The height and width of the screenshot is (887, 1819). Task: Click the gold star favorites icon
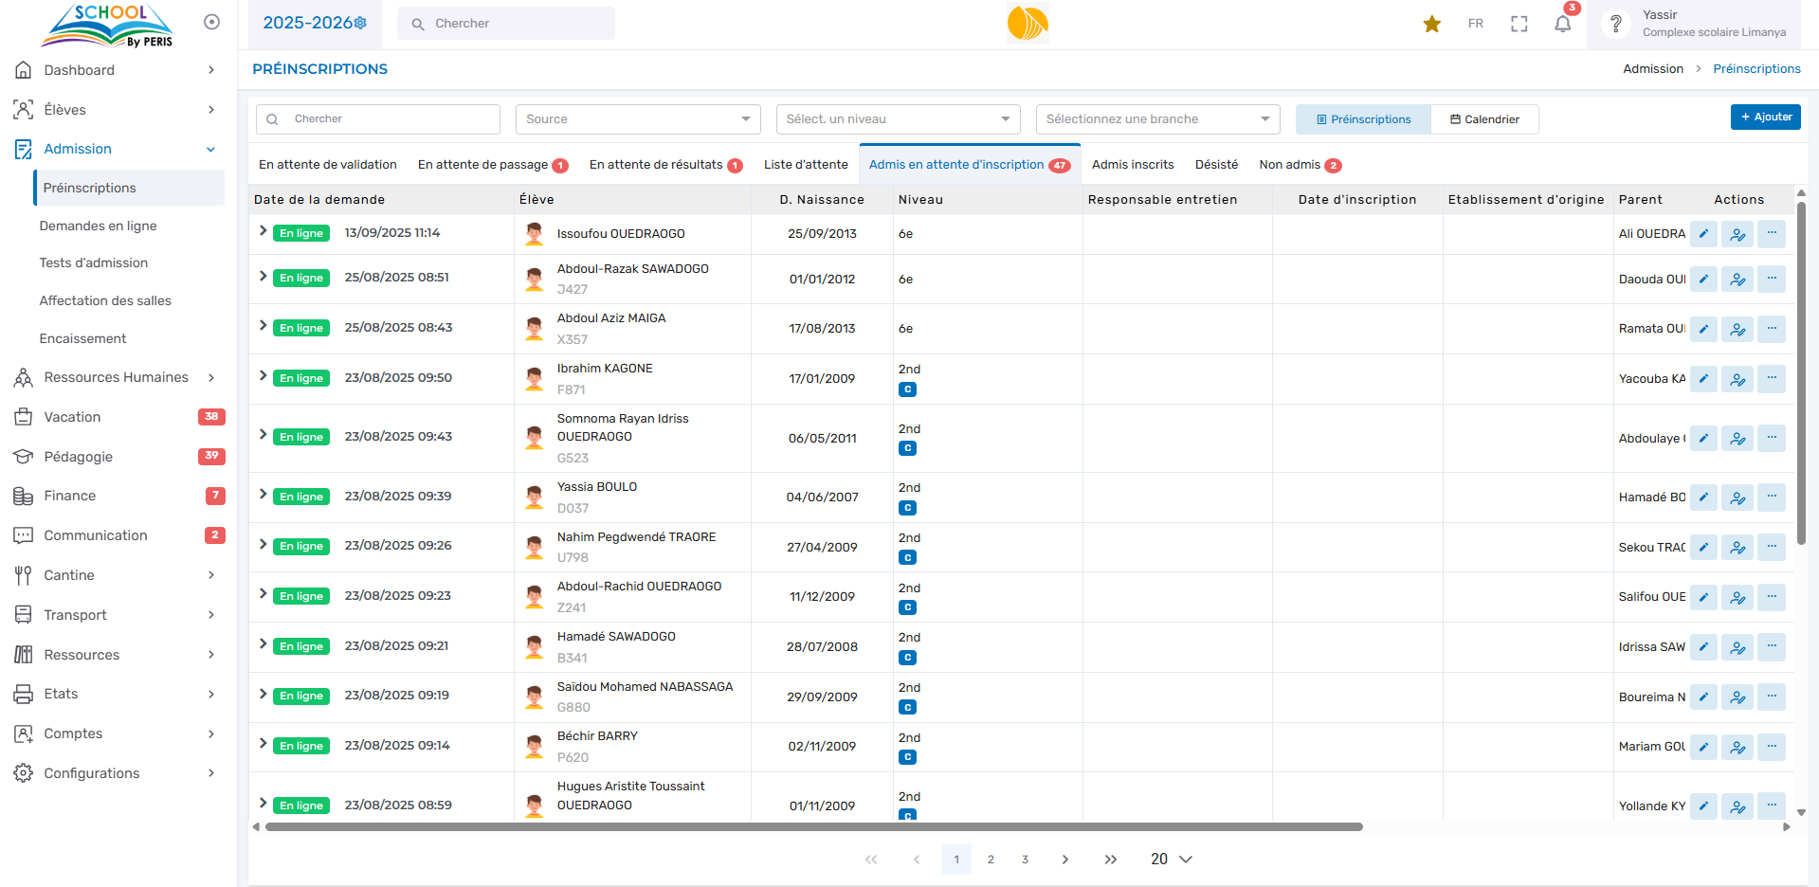click(1431, 24)
